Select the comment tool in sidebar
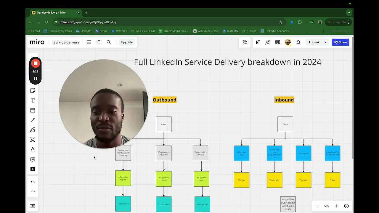The image size is (379, 213). 33,159
